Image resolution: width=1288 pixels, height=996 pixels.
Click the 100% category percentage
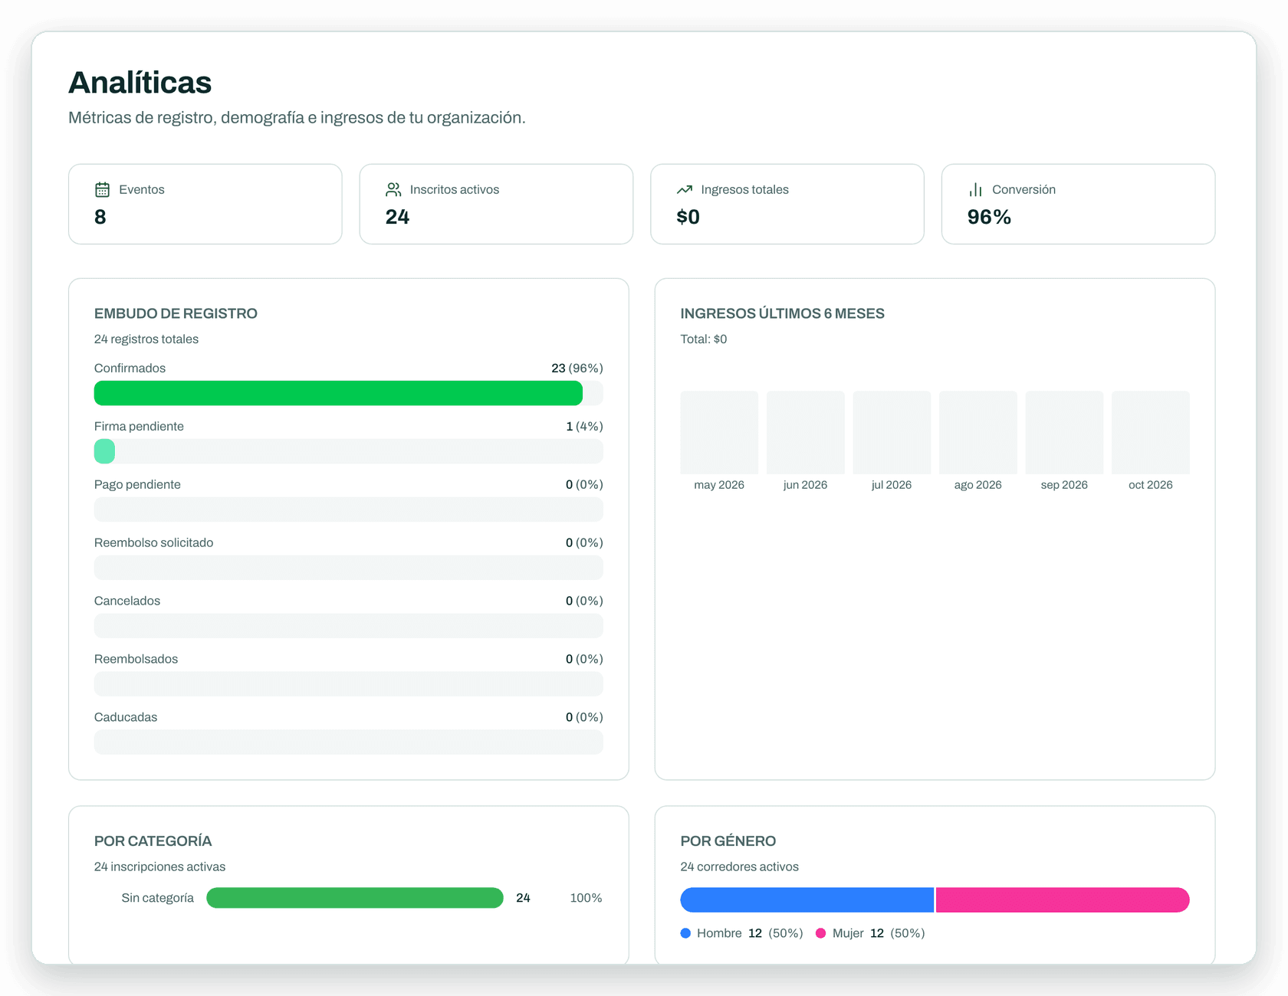[x=586, y=898]
